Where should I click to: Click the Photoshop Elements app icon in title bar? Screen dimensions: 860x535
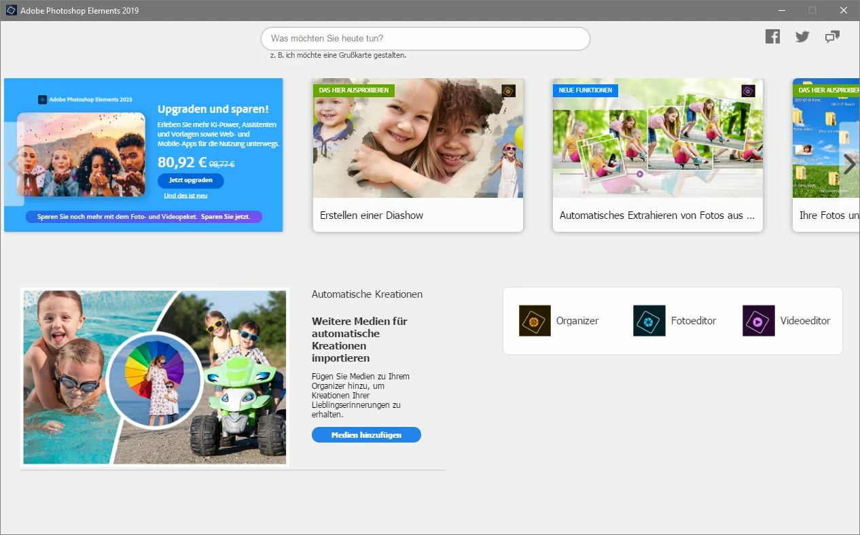click(11, 10)
